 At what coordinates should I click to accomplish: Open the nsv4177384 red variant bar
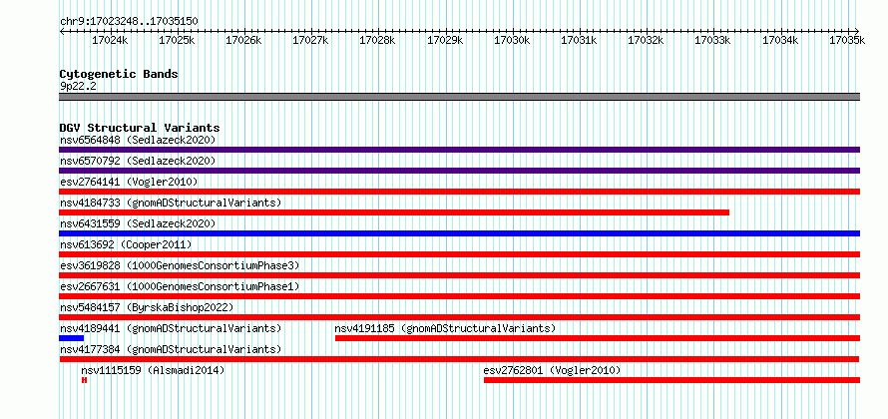[x=459, y=359]
